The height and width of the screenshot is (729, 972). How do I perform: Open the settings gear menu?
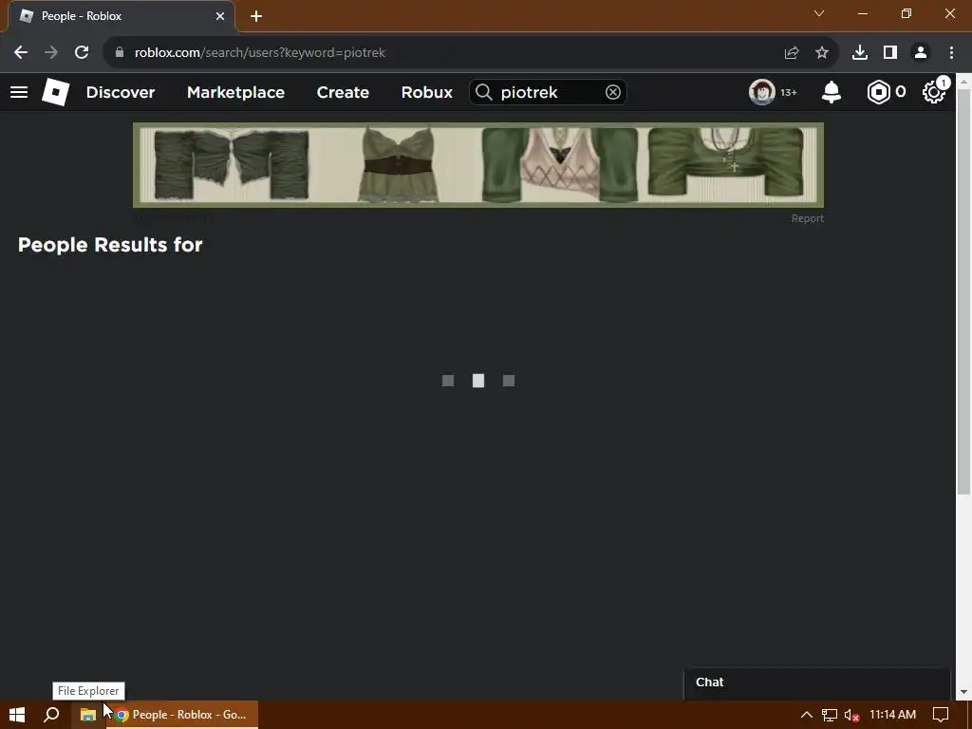tap(934, 92)
